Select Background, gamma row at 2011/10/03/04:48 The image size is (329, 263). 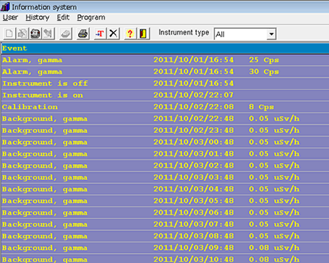tap(165, 189)
